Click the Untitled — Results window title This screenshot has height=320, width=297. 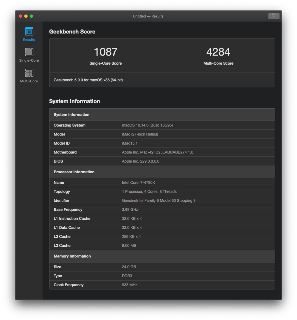click(x=148, y=16)
